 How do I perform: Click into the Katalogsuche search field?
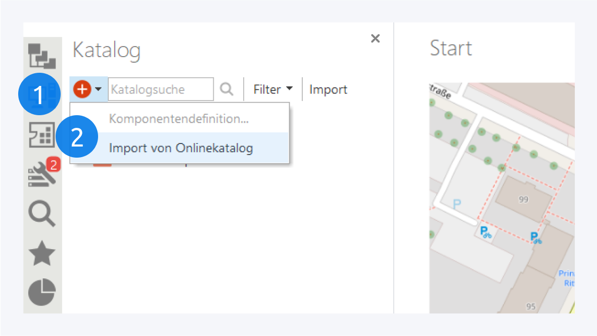point(161,89)
